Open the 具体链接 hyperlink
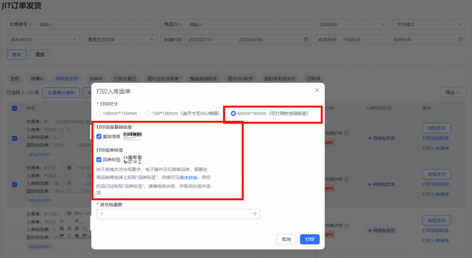This screenshot has width=472, height=258. [188, 178]
